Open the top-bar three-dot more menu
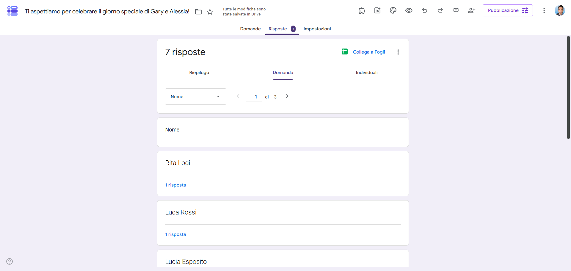The width and height of the screenshot is (571, 271). click(x=544, y=10)
